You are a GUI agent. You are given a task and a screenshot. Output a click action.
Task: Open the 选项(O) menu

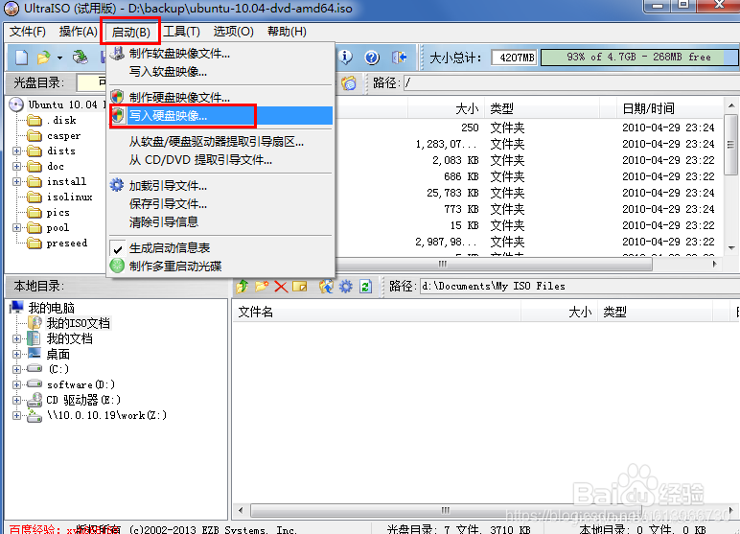click(x=233, y=32)
